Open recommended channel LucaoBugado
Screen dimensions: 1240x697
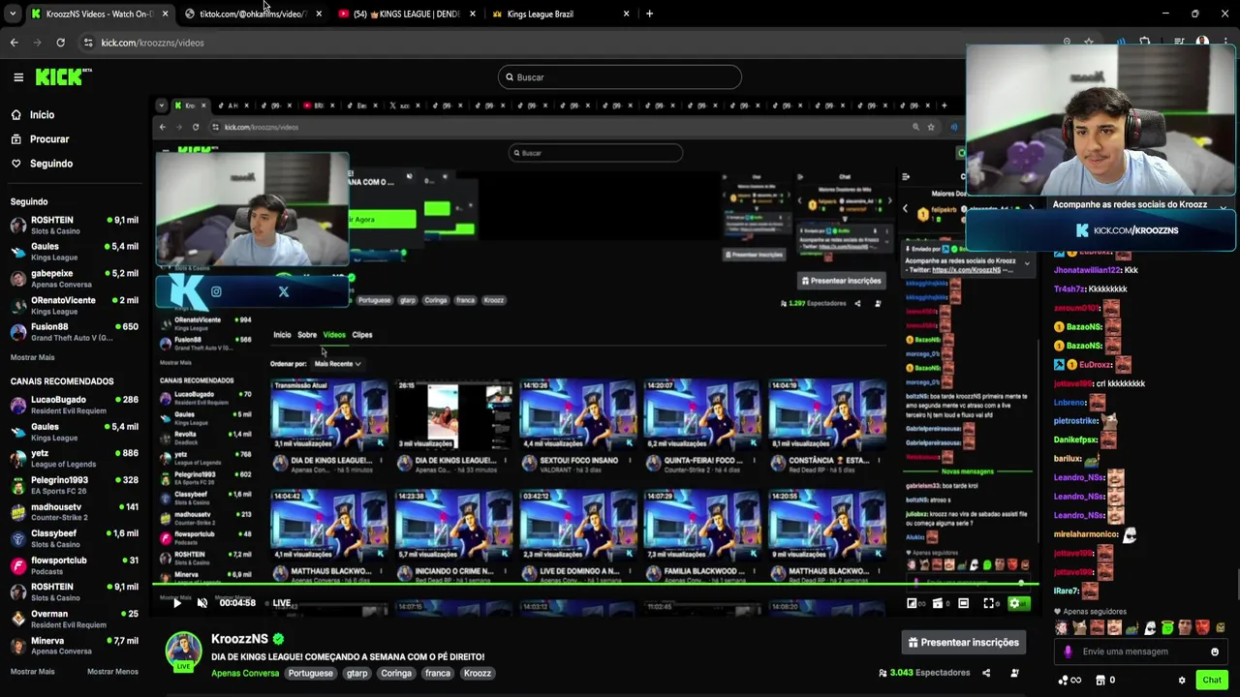pos(75,405)
